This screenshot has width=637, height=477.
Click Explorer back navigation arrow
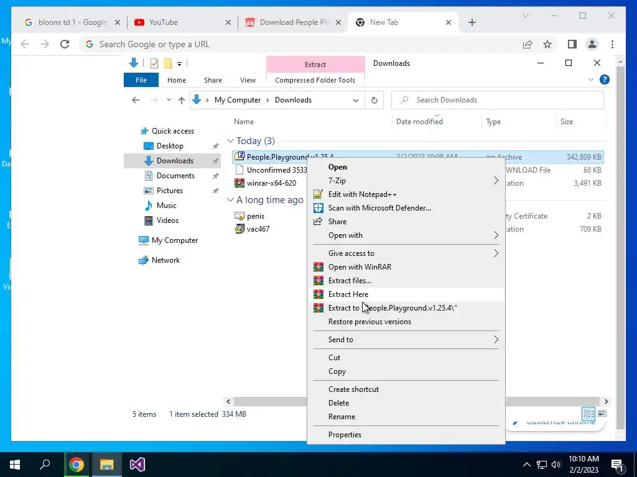(136, 100)
